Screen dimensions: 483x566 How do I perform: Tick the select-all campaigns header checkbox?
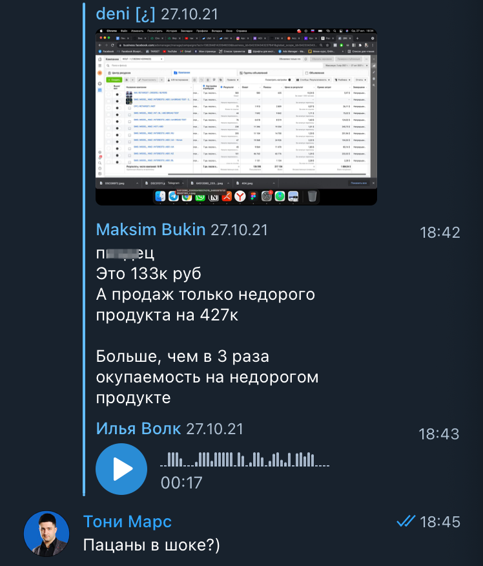[108, 87]
